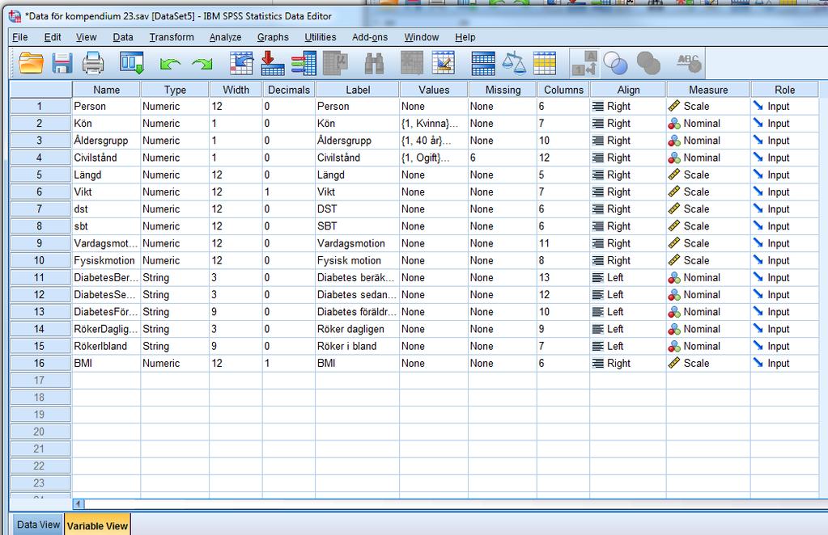The image size is (828, 535).
Task: Open the File menu
Action: pyautogui.click(x=20, y=37)
